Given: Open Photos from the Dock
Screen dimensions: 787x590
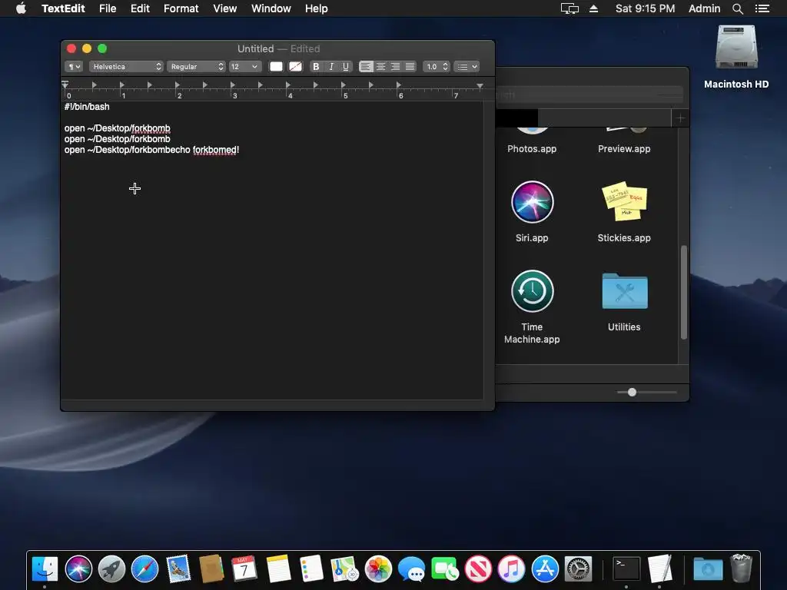Looking at the screenshot, I should [x=378, y=569].
